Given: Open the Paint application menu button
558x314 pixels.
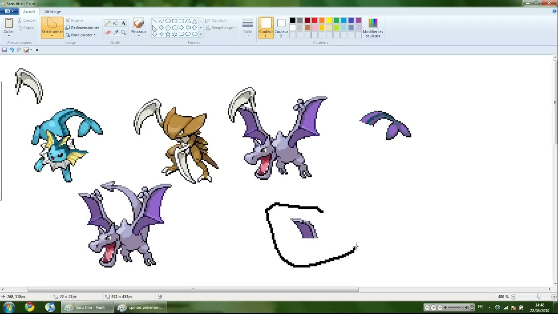Looking at the screenshot, I should [9, 11].
